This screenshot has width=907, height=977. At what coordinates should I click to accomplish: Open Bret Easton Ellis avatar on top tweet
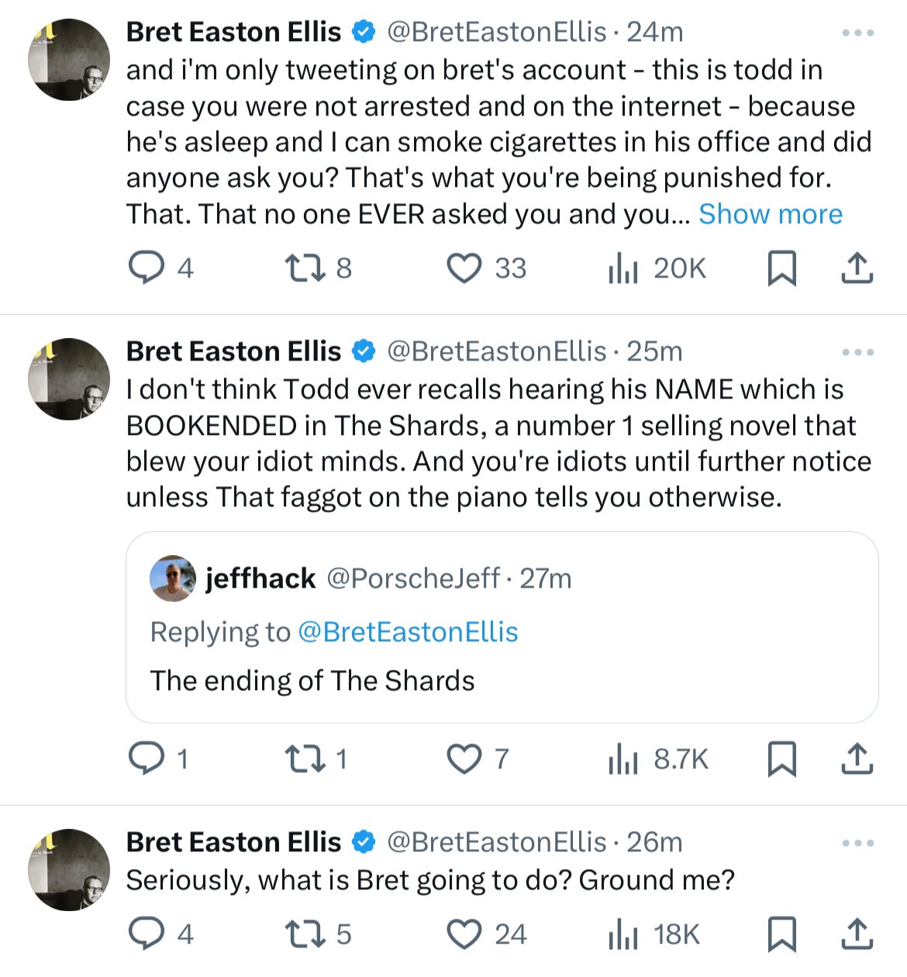(69, 60)
